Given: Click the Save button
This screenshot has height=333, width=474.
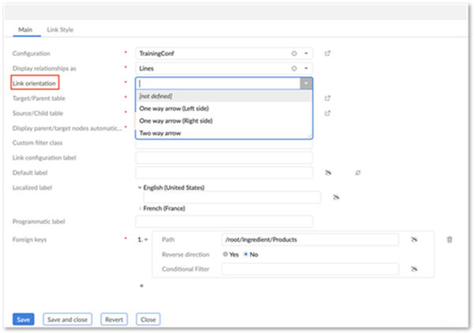Looking at the screenshot, I should [23, 320].
